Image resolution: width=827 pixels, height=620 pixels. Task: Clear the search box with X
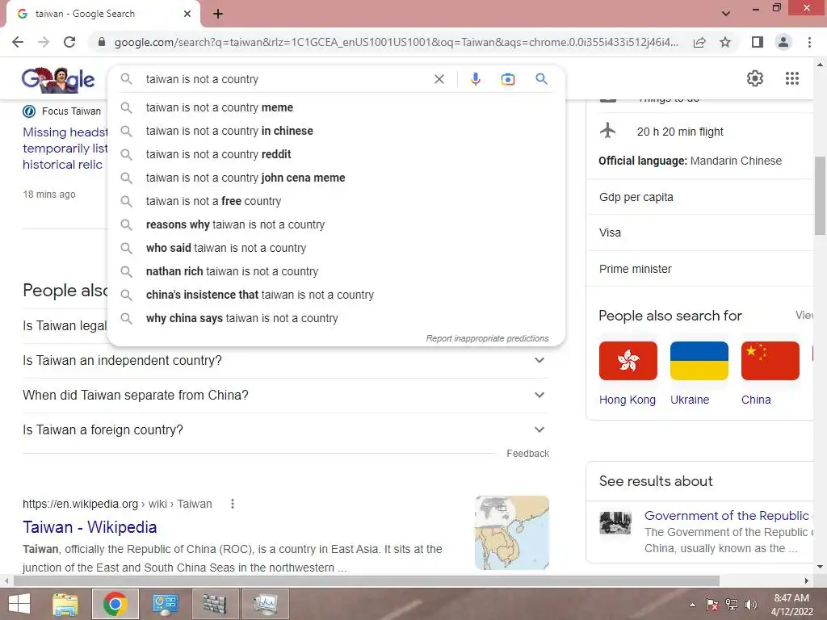point(439,79)
